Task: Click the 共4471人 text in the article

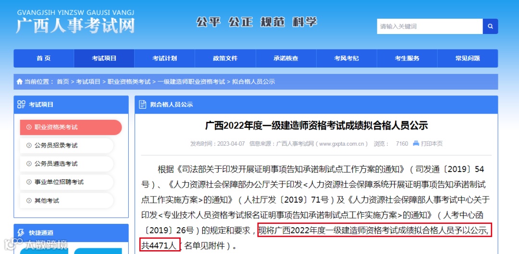Action: pyautogui.click(x=160, y=245)
